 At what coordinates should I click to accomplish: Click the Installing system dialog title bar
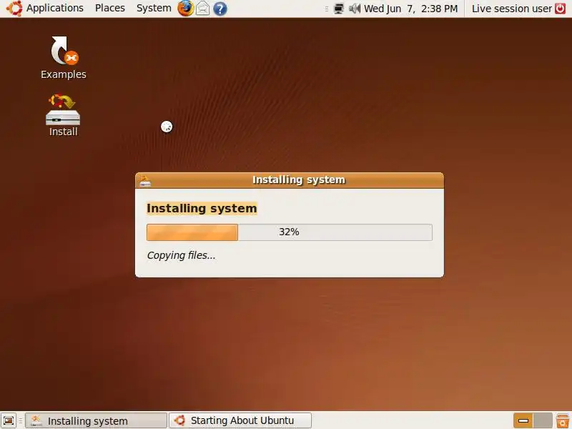pos(290,180)
